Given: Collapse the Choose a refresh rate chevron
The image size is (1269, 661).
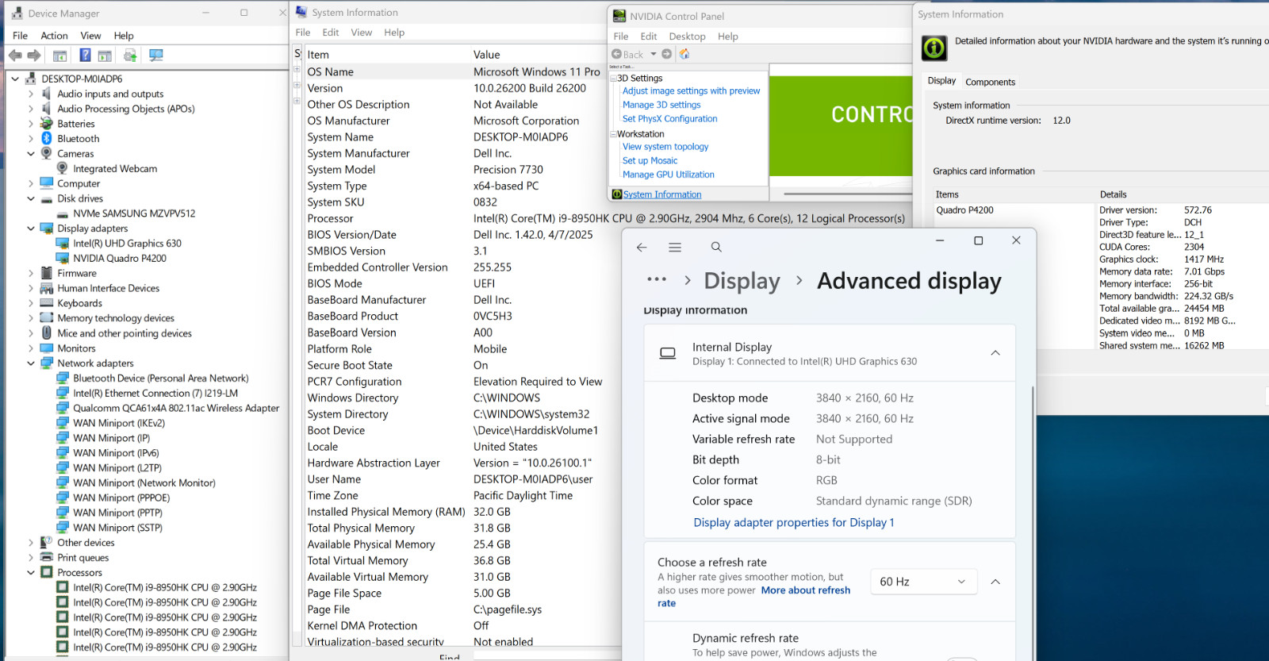Looking at the screenshot, I should pyautogui.click(x=995, y=582).
